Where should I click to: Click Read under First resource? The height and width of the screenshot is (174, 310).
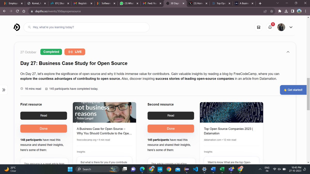[x=44, y=115]
